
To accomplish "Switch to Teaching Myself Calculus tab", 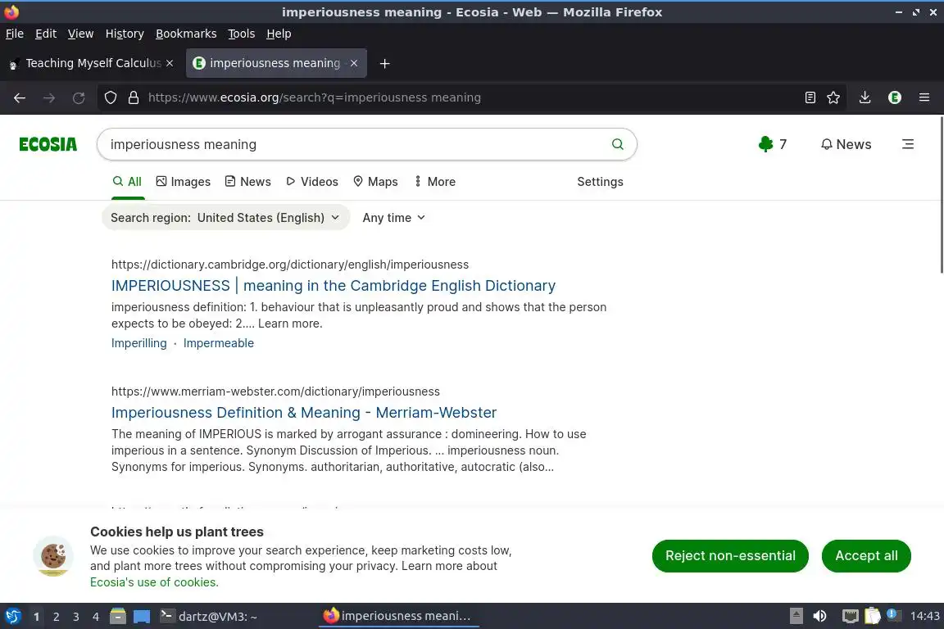I will coord(92,63).
